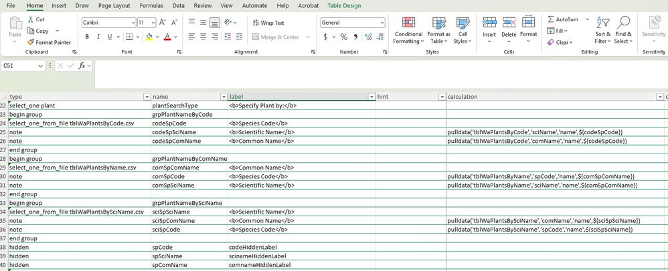Image resolution: width=668 pixels, height=271 pixels.
Task: Open the File tab
Action: click(11, 5)
